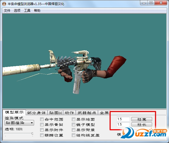The height and width of the screenshot is (143, 169).
Task: Enable the 结构线复盖 checkbox
Action: point(73,135)
